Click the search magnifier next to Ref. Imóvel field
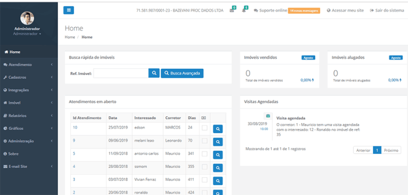408x195 pixels. [x=154, y=73]
